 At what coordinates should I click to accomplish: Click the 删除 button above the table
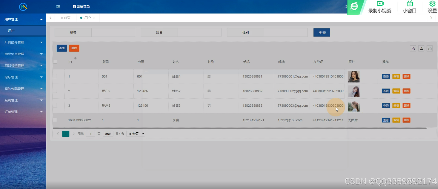click(x=74, y=48)
